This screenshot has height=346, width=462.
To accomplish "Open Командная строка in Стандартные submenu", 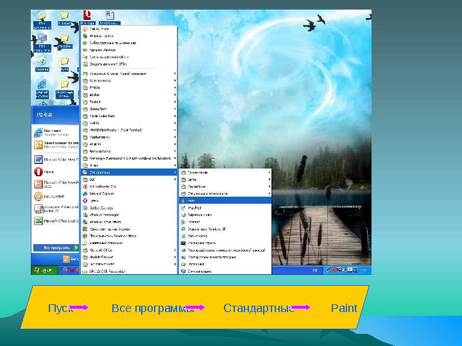I will [x=225, y=243].
